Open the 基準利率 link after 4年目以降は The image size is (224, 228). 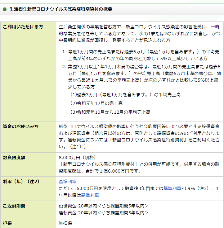90,195
